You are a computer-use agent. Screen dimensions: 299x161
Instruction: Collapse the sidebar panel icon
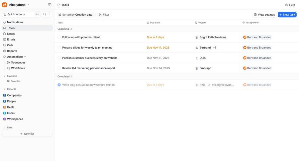pyautogui.click(x=50, y=5)
